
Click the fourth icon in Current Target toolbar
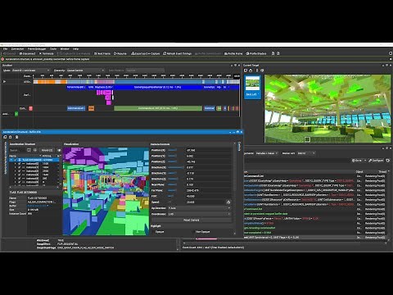tap(262, 70)
